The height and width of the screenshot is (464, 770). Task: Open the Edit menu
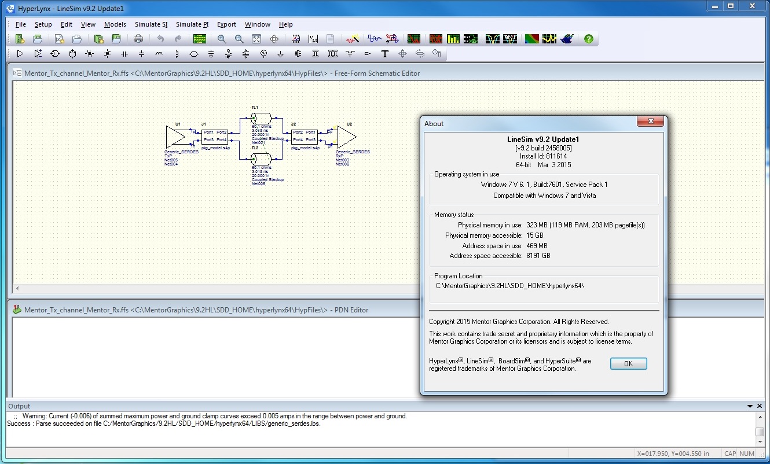tap(67, 24)
